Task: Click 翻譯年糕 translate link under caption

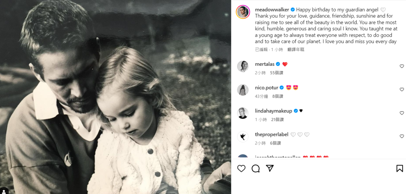Action: point(296,50)
